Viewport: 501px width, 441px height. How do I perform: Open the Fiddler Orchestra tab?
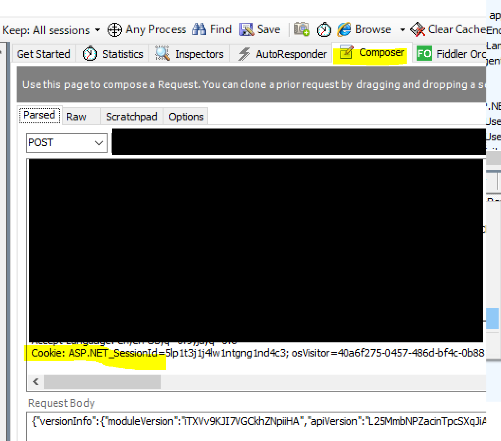click(x=450, y=54)
